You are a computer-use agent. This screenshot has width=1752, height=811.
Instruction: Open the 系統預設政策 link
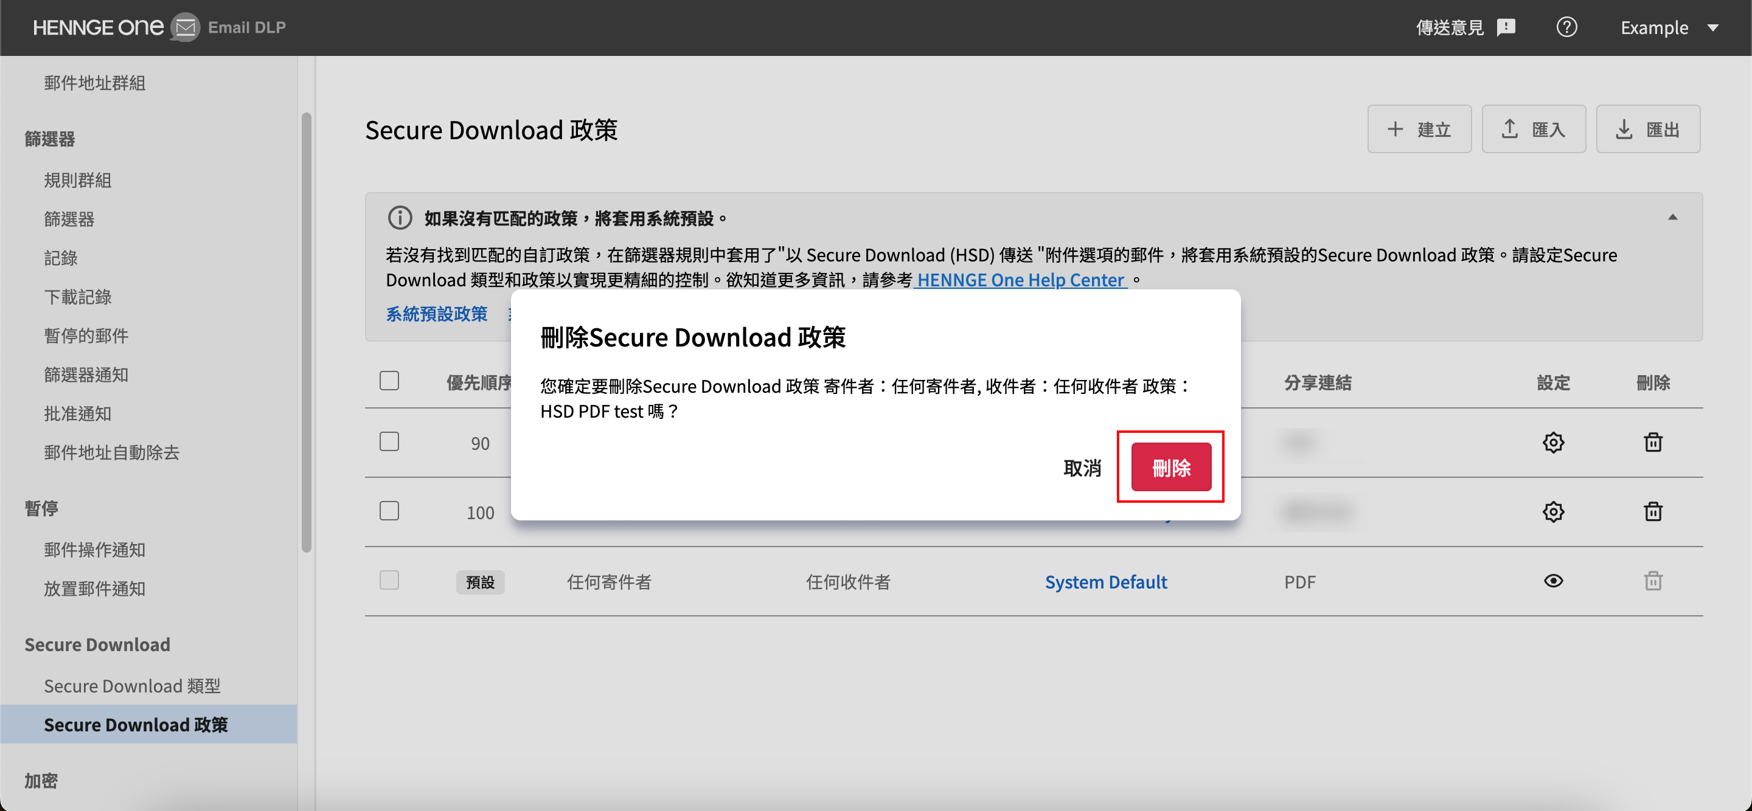437,313
